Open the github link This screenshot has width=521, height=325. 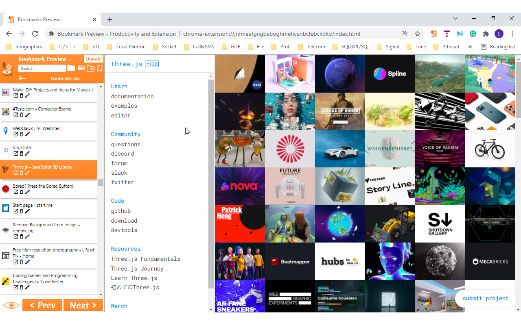[121, 211]
